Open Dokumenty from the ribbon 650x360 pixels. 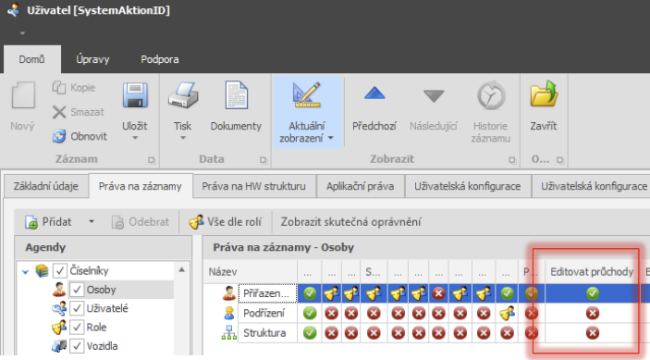tap(236, 107)
